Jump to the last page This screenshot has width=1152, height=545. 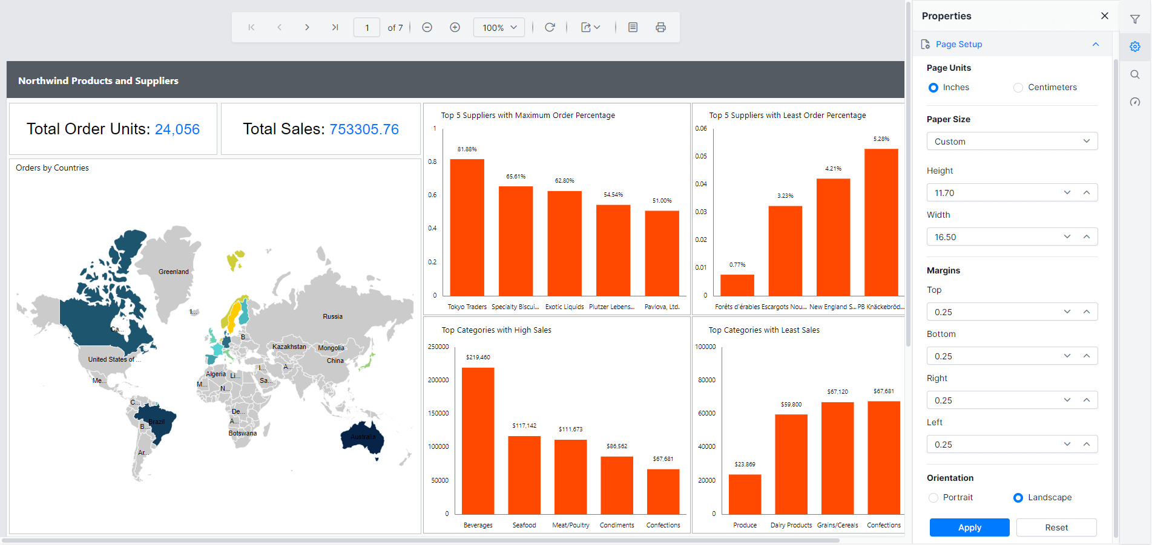tap(335, 27)
